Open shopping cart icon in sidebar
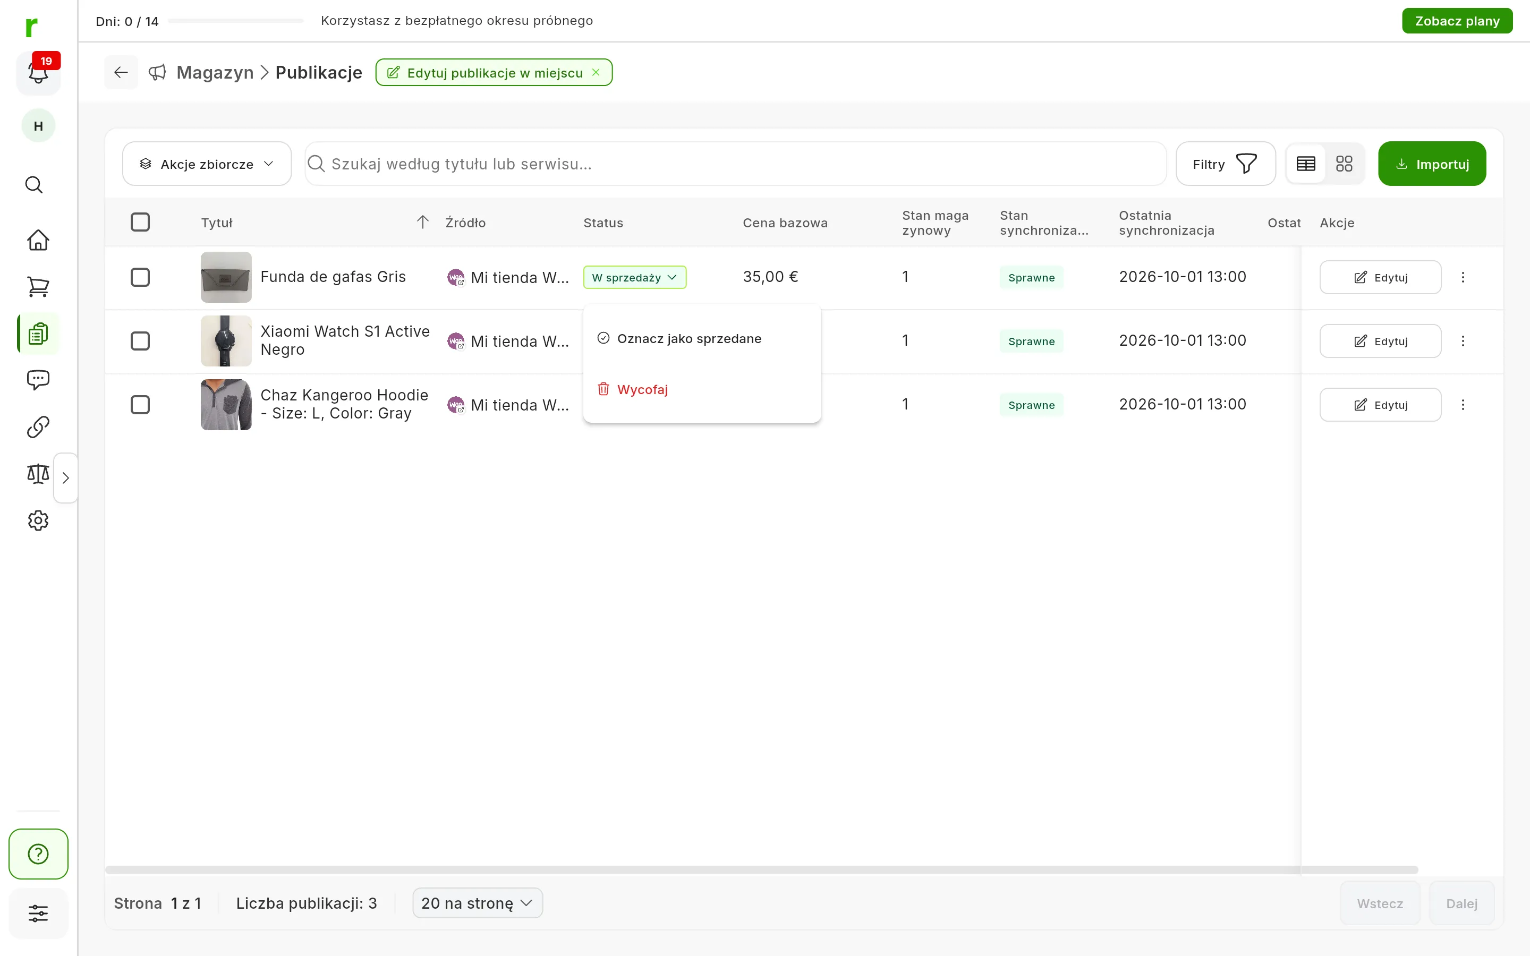1530x956 pixels. pos(38,287)
